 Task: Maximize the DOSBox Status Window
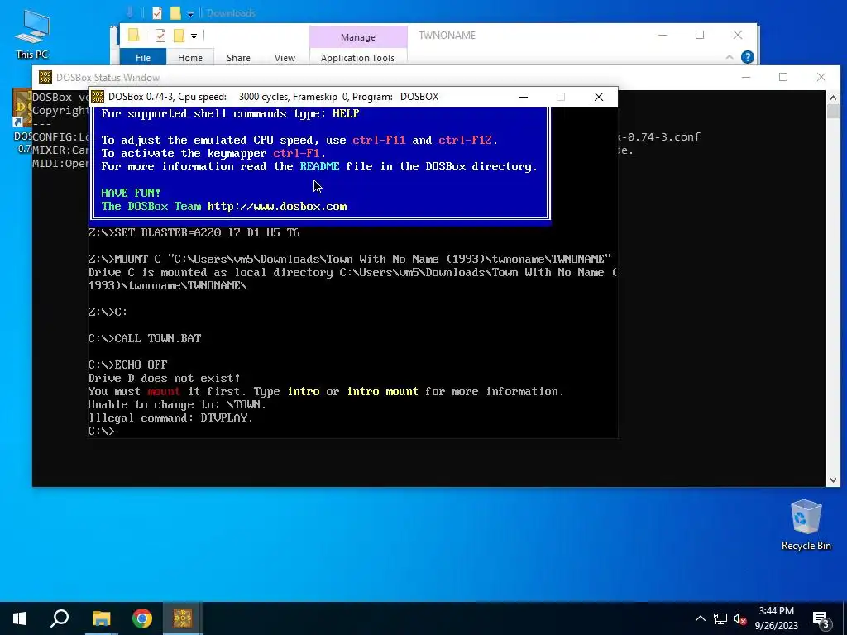pyautogui.click(x=783, y=77)
